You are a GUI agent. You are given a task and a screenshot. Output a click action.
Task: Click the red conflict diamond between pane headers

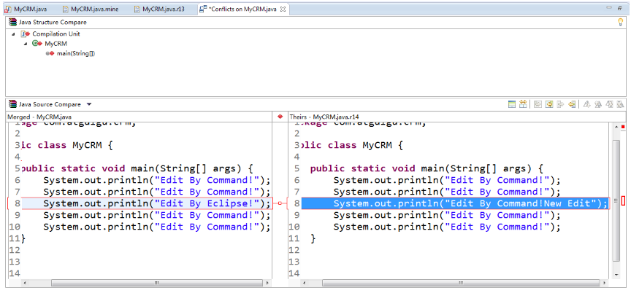[280, 117]
